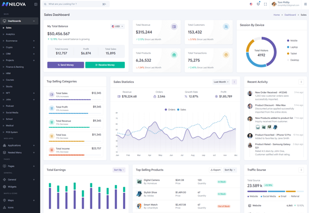Click the Receive Money button
The width and height of the screenshot is (309, 213).
pos(105,65)
